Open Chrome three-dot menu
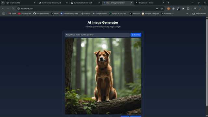Image resolution: width=208 pixels, height=117 pixels. pos(205,9)
